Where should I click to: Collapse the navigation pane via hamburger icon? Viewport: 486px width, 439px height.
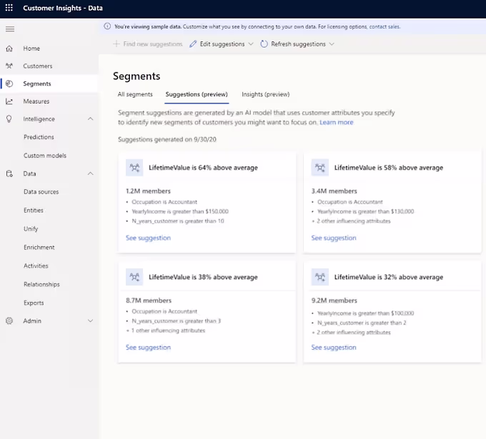[10, 29]
